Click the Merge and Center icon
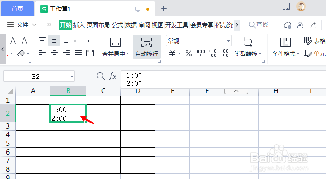Viewport: 326px width, 179px height. (x=116, y=43)
